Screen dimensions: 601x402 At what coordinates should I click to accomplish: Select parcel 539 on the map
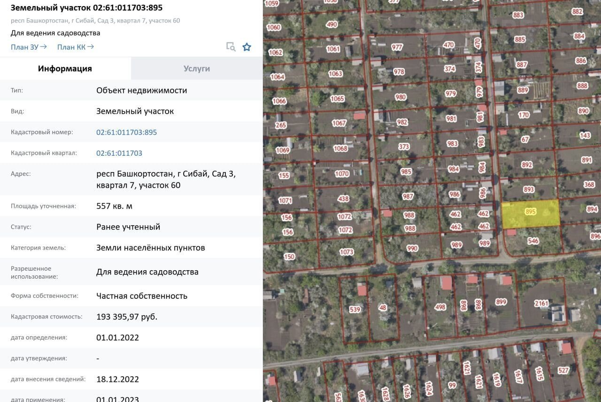354,310
